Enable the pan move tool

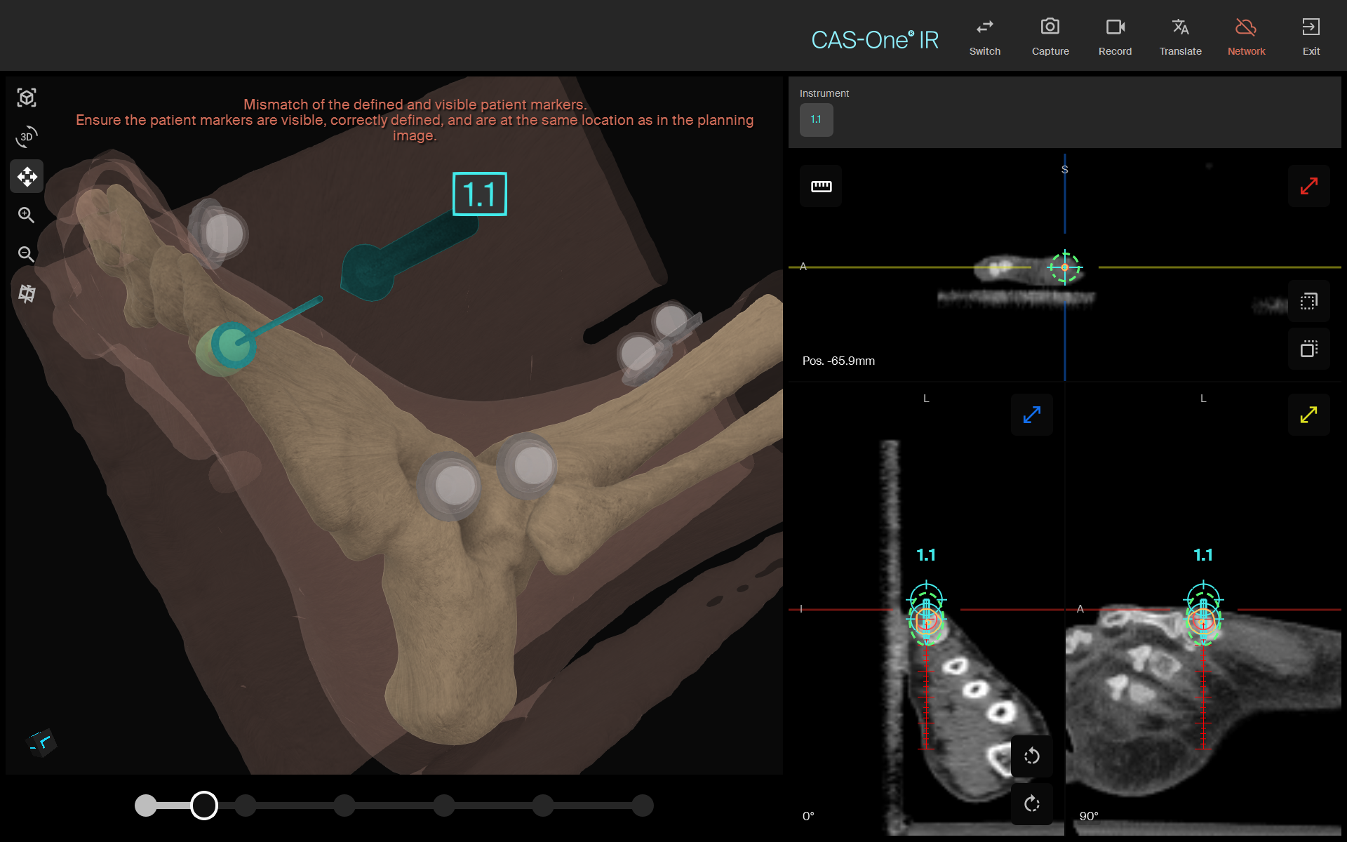pyautogui.click(x=27, y=176)
